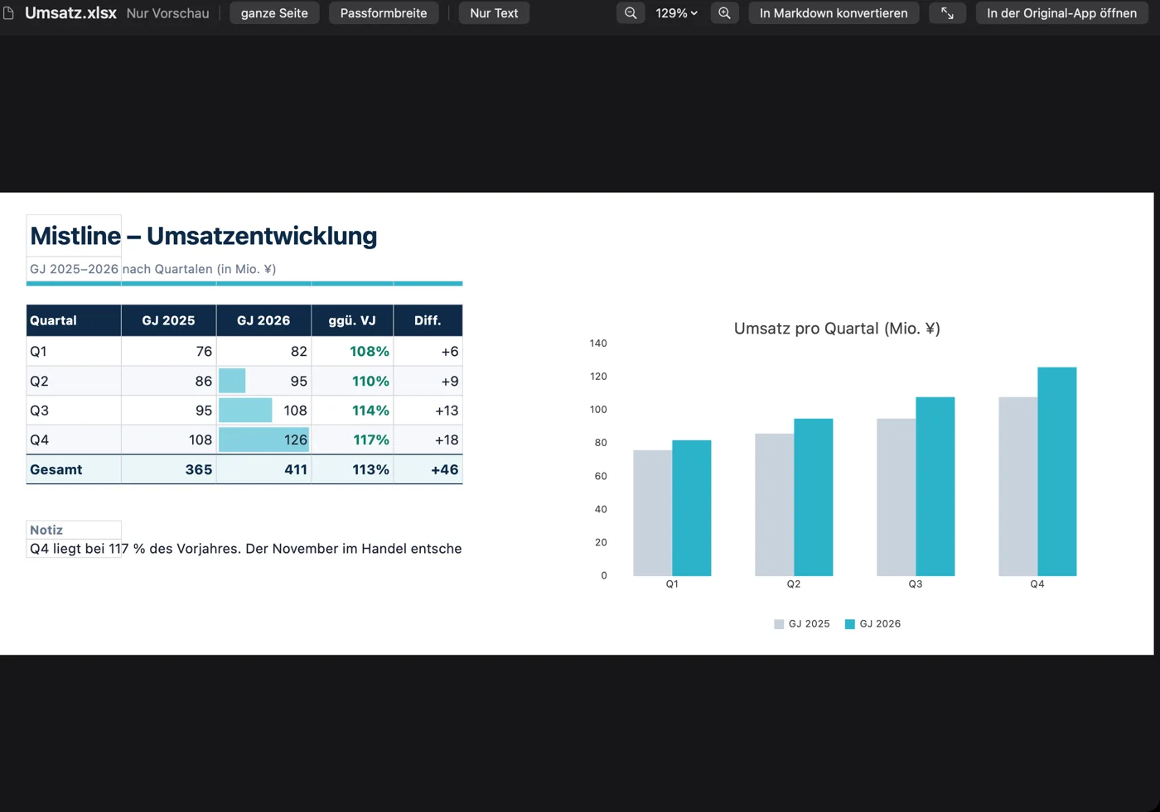This screenshot has width=1160, height=812.
Task: Click the +18 difference cell
Action: (428, 440)
